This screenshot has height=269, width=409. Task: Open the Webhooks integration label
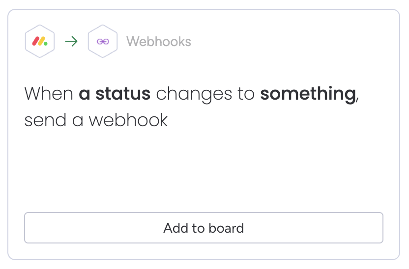coord(159,41)
